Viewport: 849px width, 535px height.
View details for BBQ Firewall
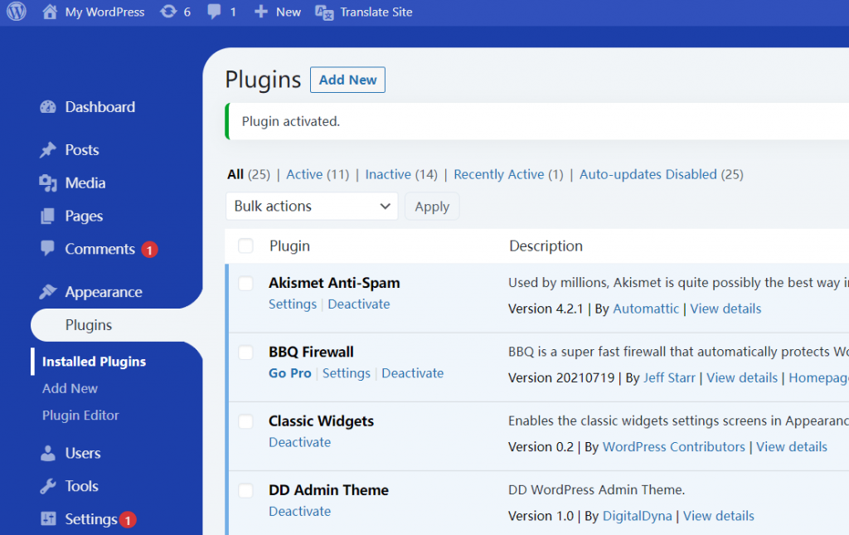click(x=742, y=378)
